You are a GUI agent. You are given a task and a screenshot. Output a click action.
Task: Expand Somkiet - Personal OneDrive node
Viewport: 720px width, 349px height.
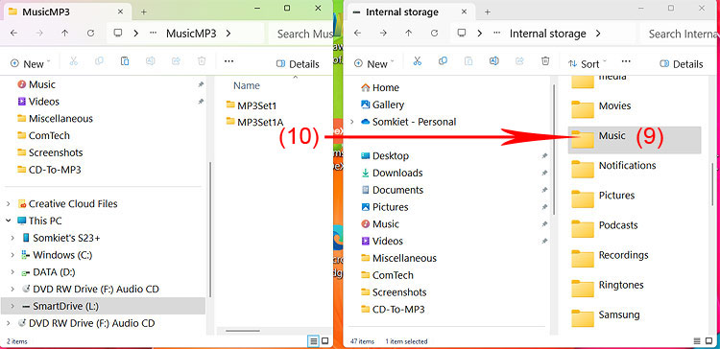(352, 122)
